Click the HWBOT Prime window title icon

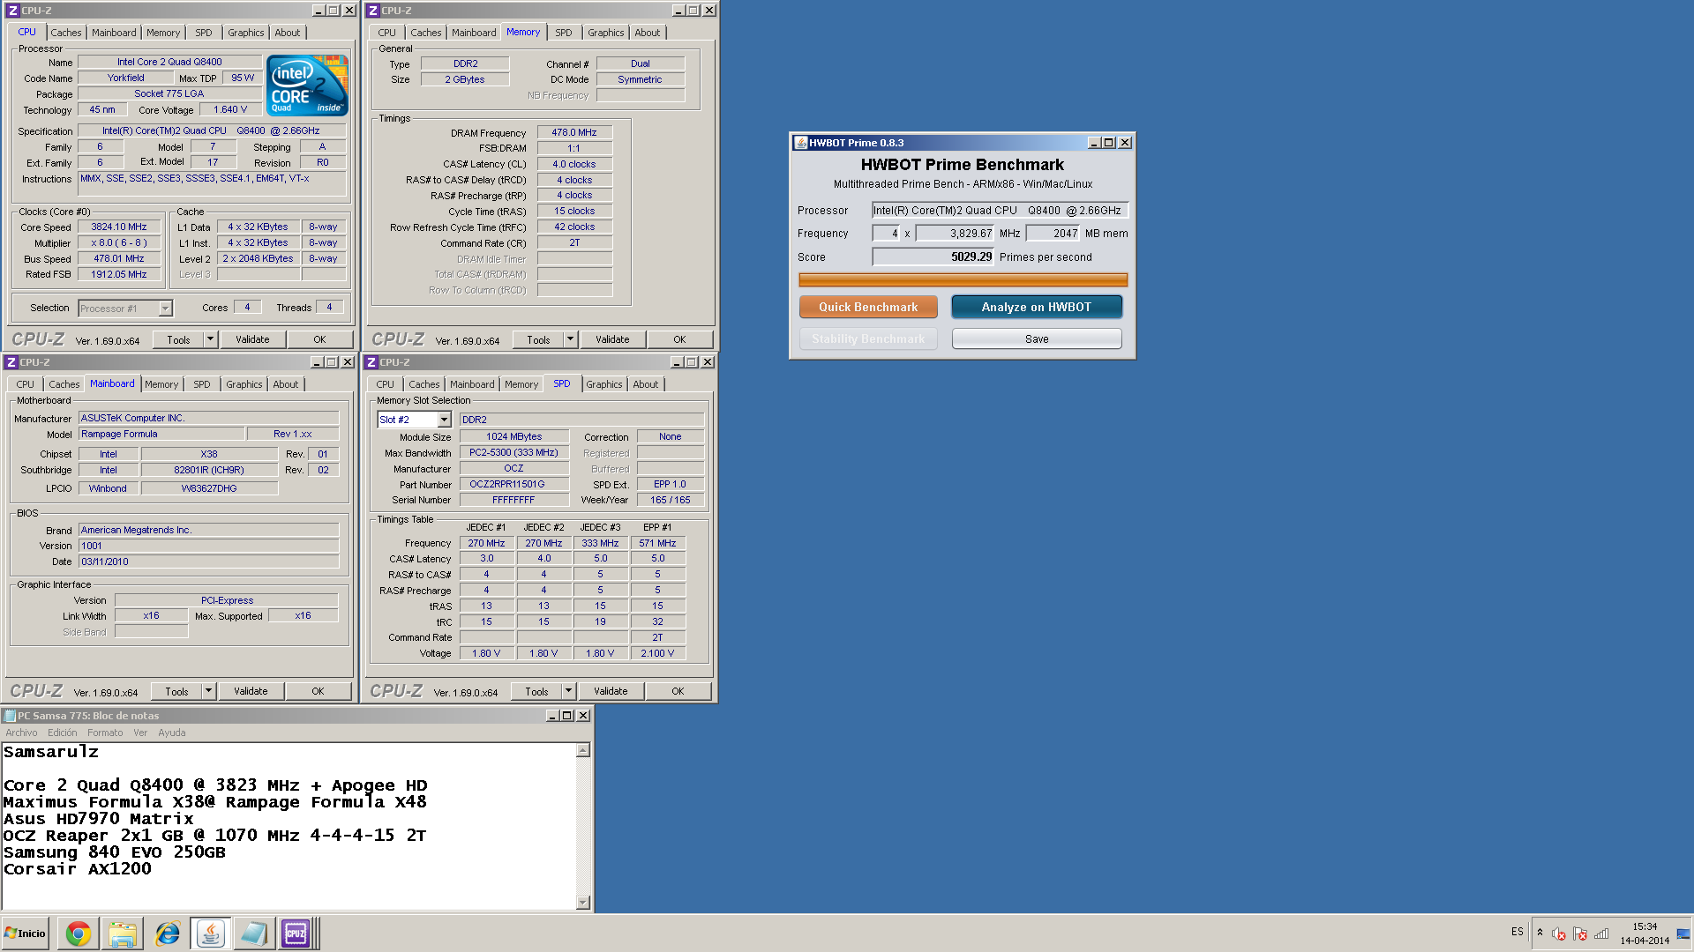point(801,143)
